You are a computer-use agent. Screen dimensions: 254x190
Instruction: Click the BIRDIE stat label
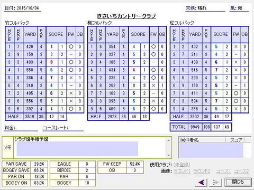coord(64,170)
